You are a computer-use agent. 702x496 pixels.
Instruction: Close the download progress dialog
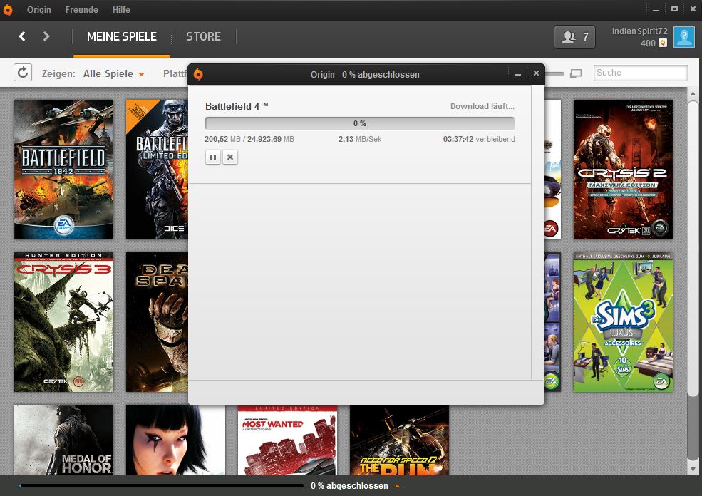pyautogui.click(x=536, y=73)
